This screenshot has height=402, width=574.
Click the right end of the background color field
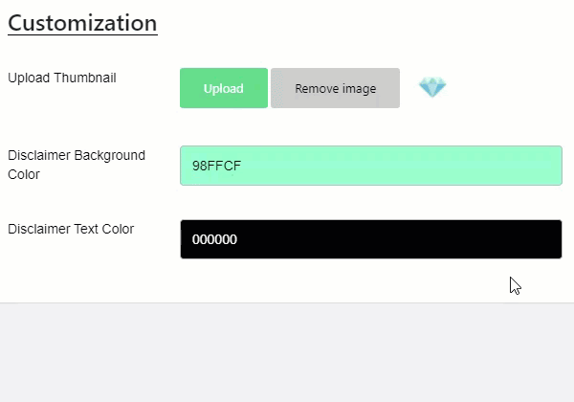coord(549,166)
